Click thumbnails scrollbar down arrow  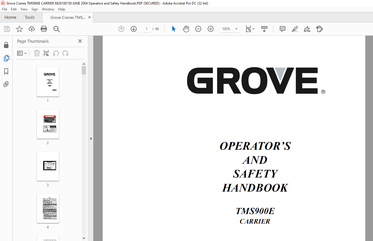(x=84, y=238)
